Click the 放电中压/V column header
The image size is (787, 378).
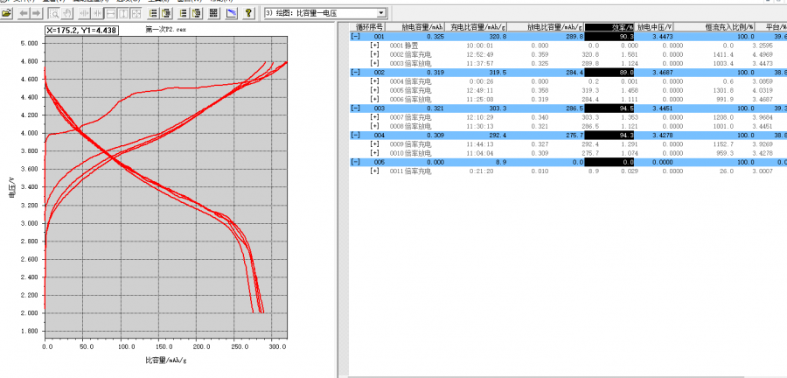coord(655,28)
